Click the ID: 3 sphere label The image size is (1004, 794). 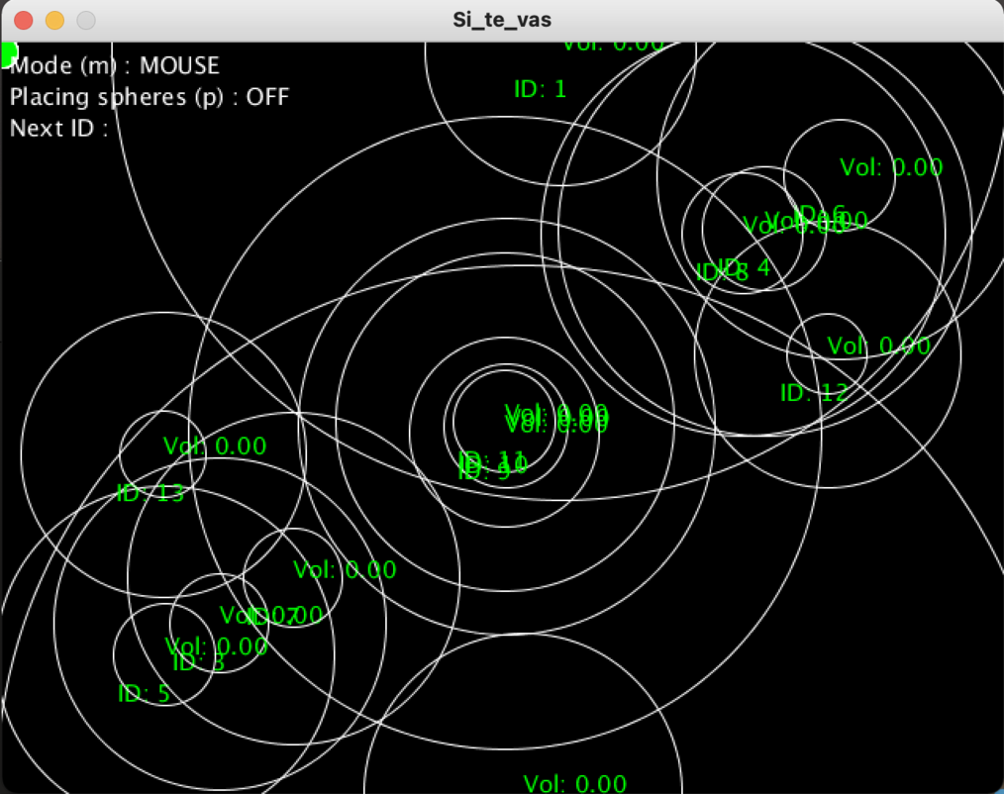[198, 663]
